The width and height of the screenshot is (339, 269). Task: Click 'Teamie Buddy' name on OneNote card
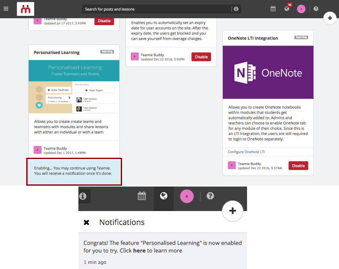250,164
